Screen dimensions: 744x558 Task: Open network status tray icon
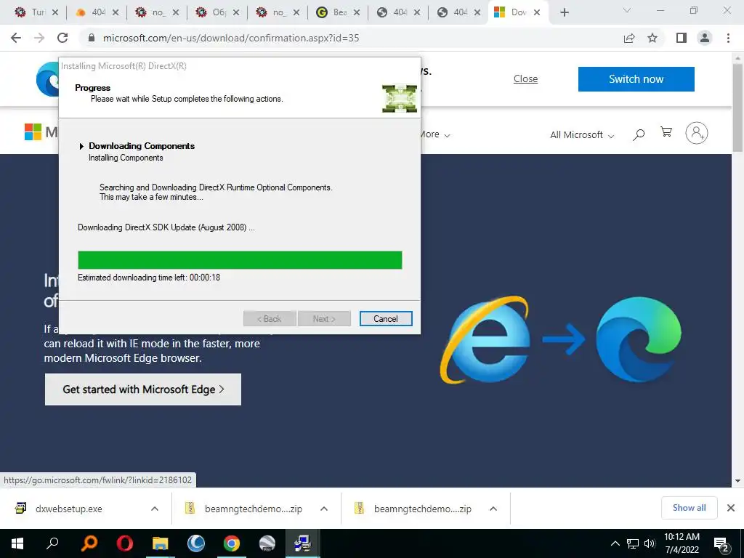click(x=633, y=543)
